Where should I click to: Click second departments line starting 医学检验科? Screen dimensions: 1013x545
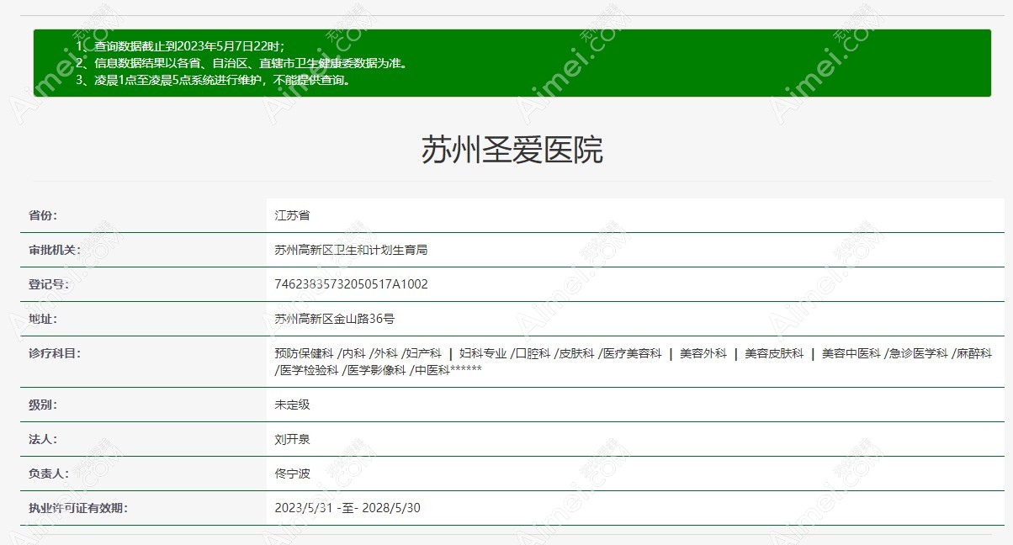click(378, 370)
